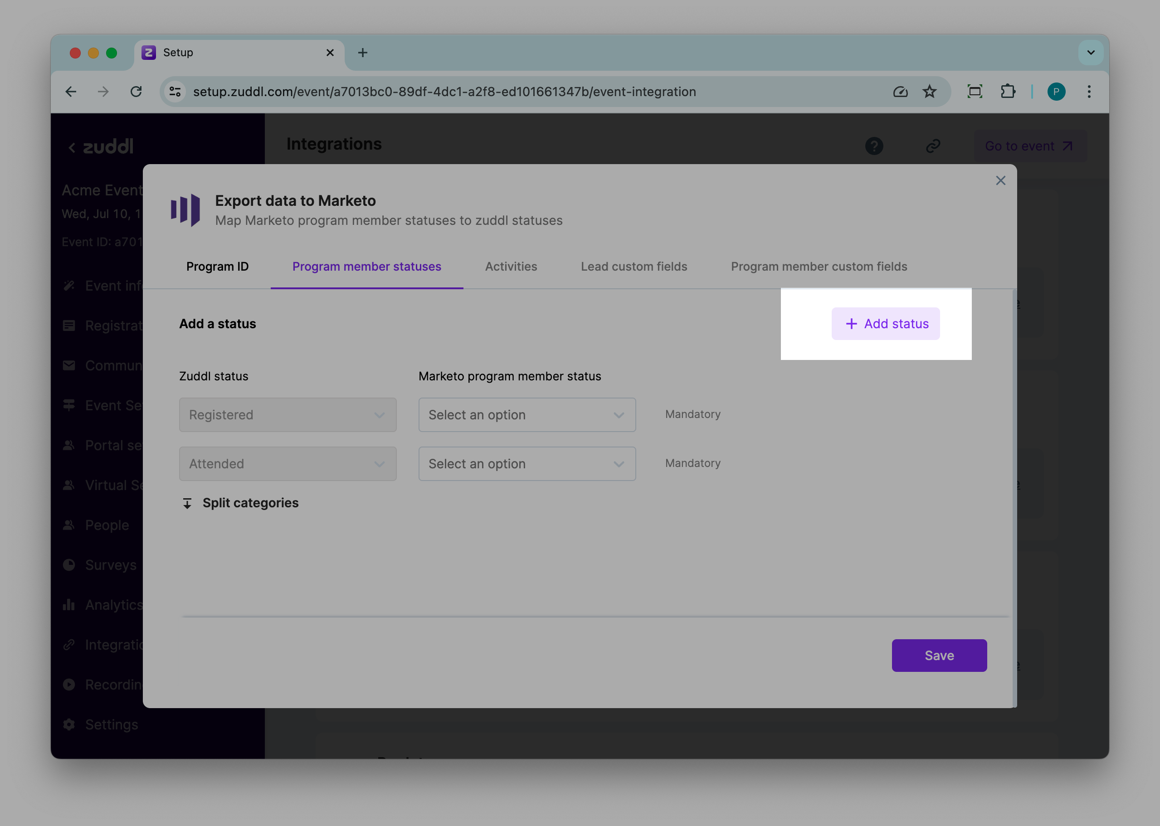Open Marketo status dropdown for Registered
The height and width of the screenshot is (826, 1160).
(x=526, y=414)
